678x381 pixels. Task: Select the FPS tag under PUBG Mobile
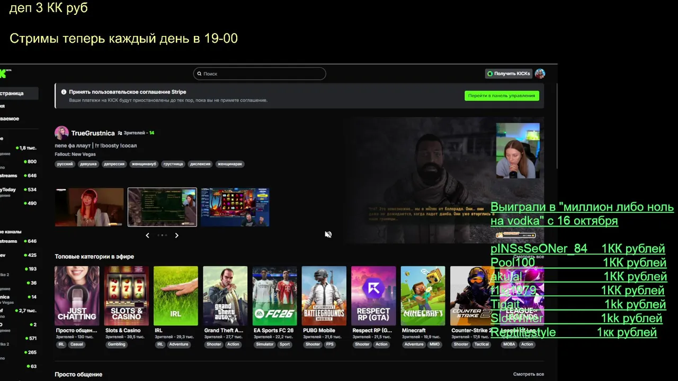pyautogui.click(x=330, y=344)
